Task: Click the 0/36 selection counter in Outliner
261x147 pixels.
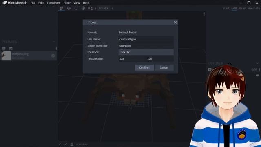Action: point(254,69)
